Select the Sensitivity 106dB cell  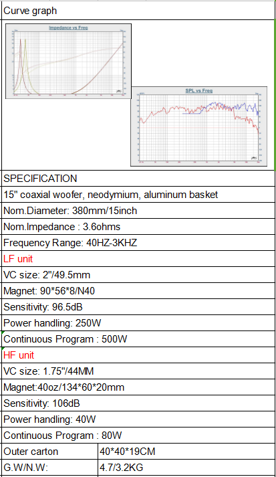[x=138, y=403]
